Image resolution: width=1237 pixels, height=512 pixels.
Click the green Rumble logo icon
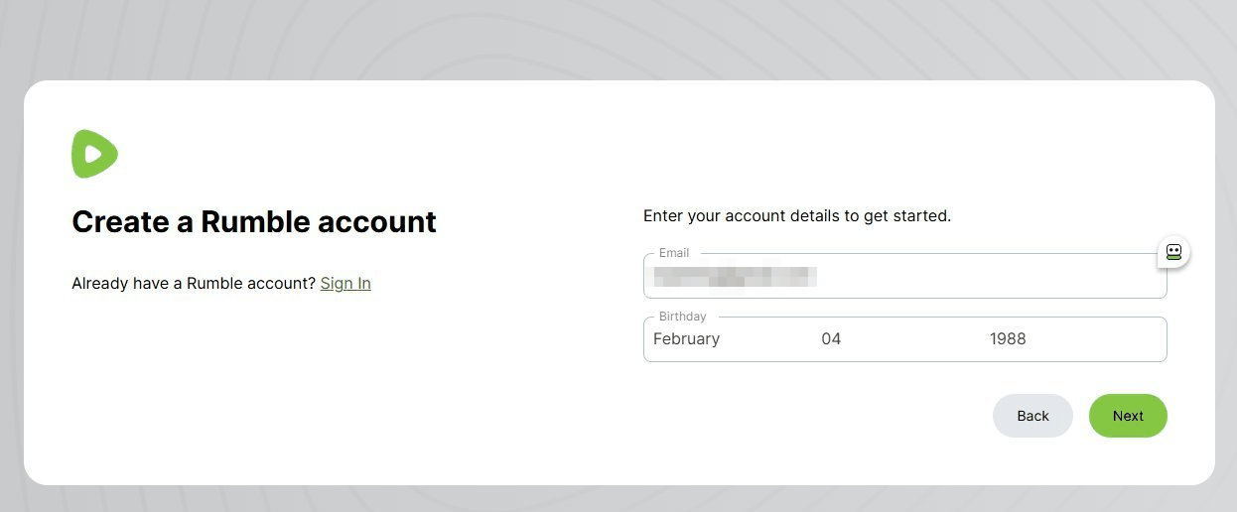pos(94,154)
